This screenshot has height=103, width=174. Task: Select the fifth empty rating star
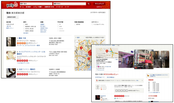127,91
